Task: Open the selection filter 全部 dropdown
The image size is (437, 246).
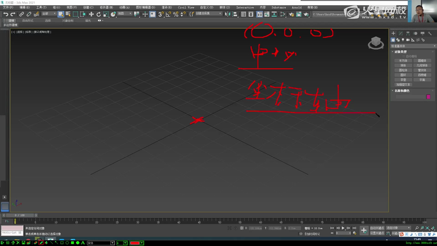Action: click(48, 14)
